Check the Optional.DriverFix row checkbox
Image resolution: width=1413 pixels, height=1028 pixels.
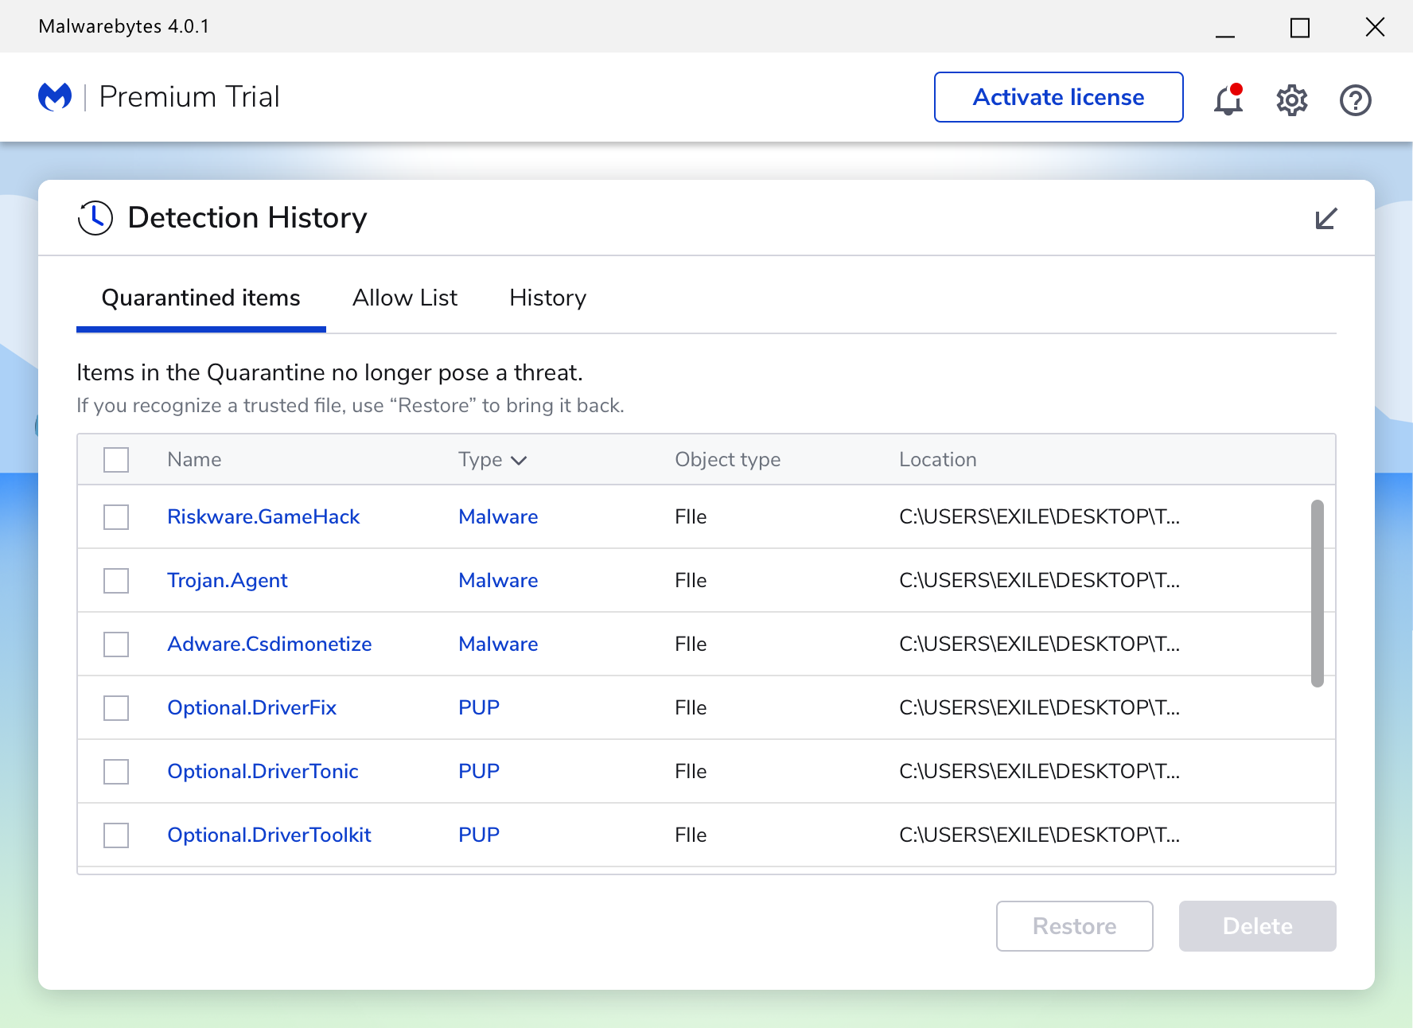click(x=116, y=708)
